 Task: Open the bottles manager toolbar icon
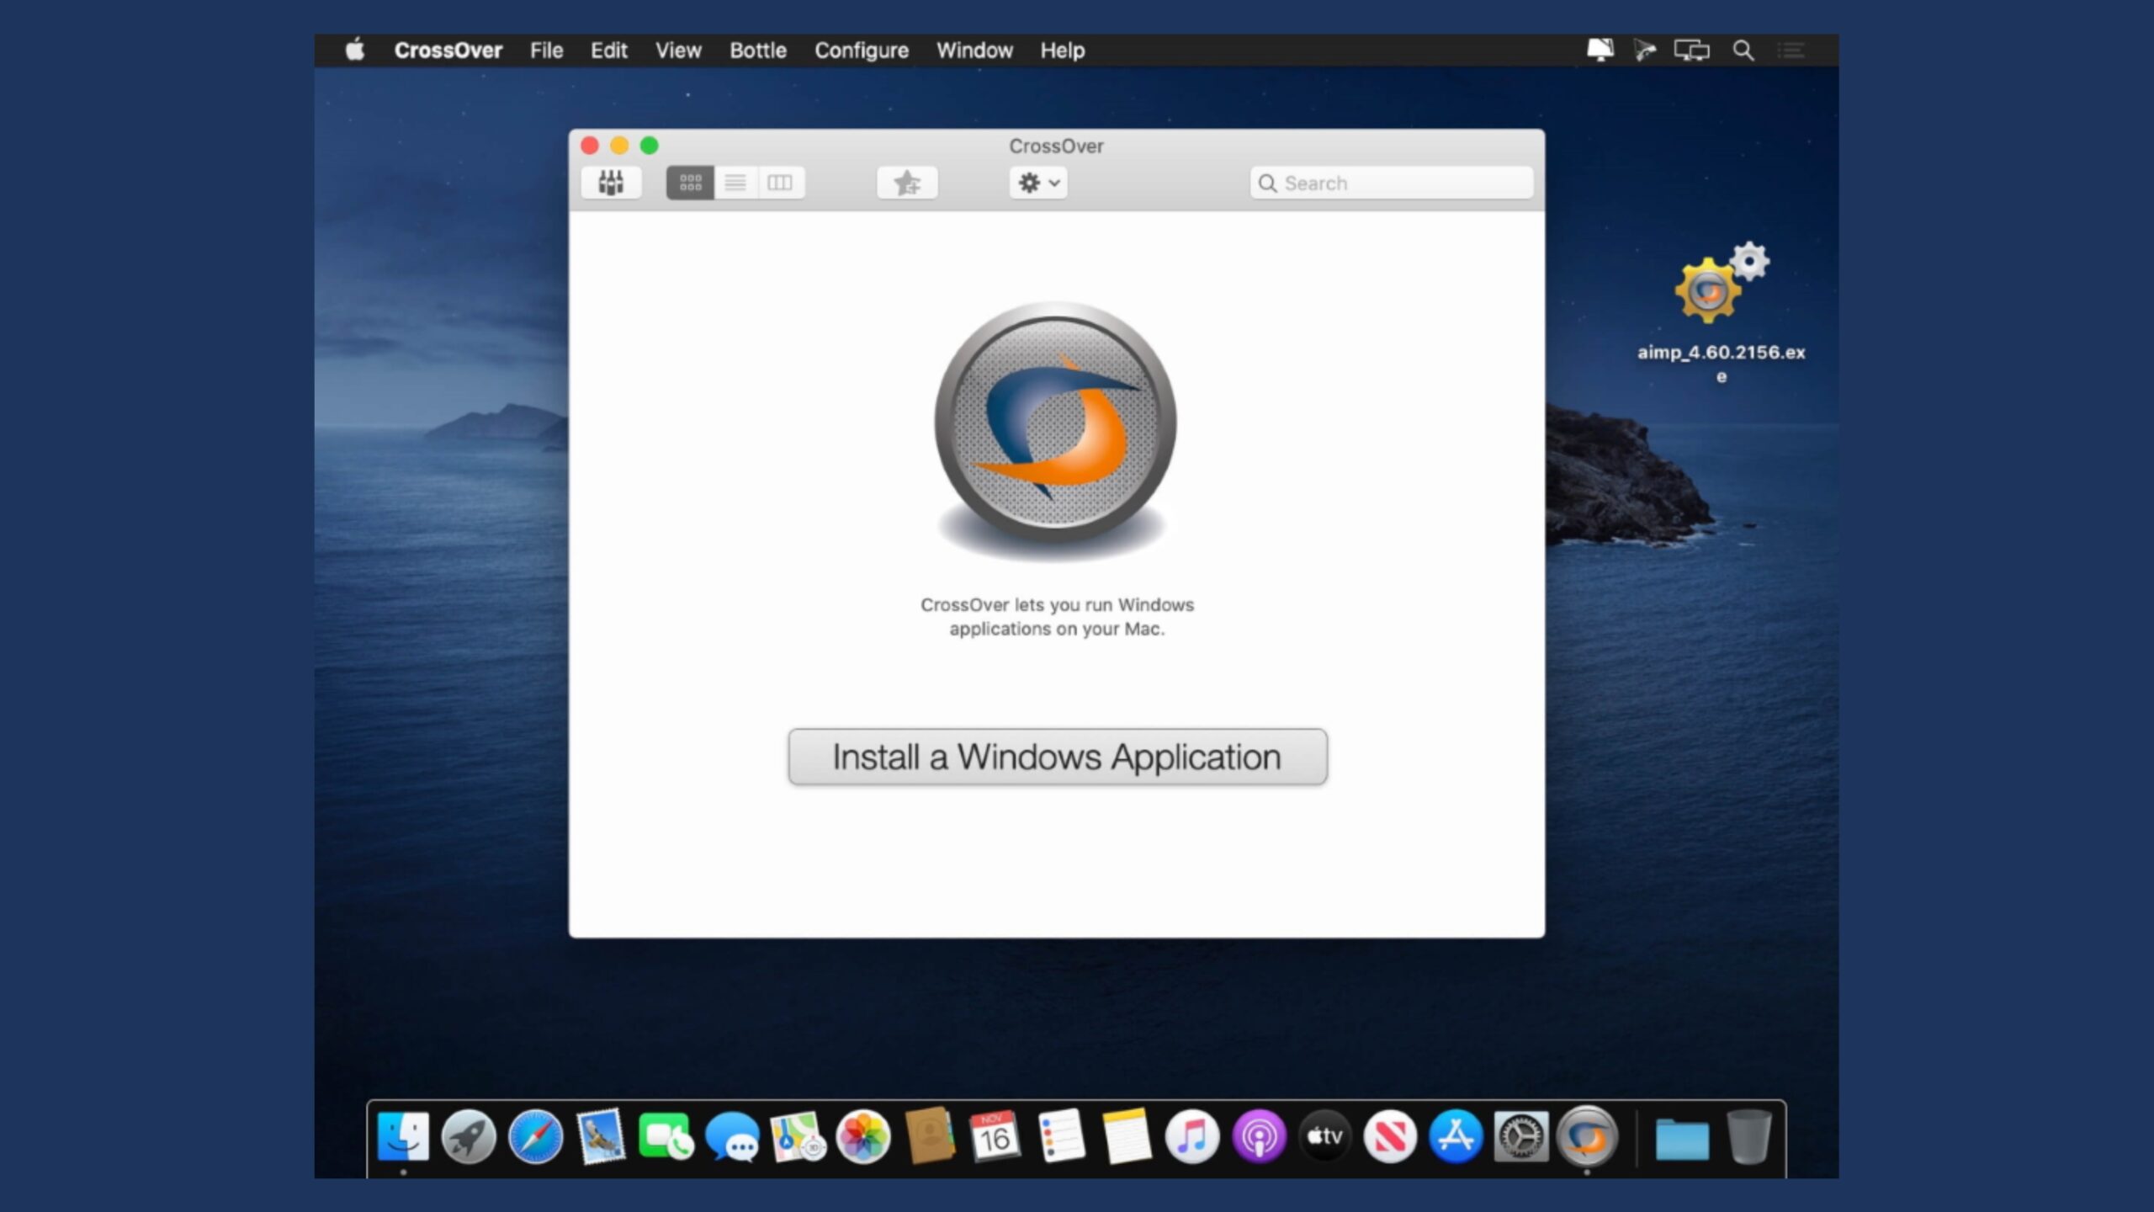[611, 183]
